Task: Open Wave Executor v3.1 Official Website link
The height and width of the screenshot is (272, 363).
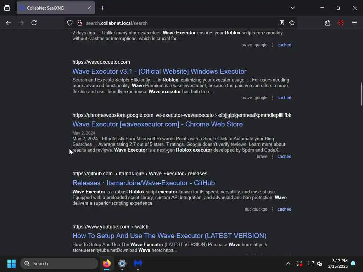Action: [x=159, y=72]
